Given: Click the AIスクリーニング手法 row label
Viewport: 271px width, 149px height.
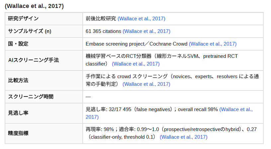Looking at the screenshot, I should click(x=34, y=60).
